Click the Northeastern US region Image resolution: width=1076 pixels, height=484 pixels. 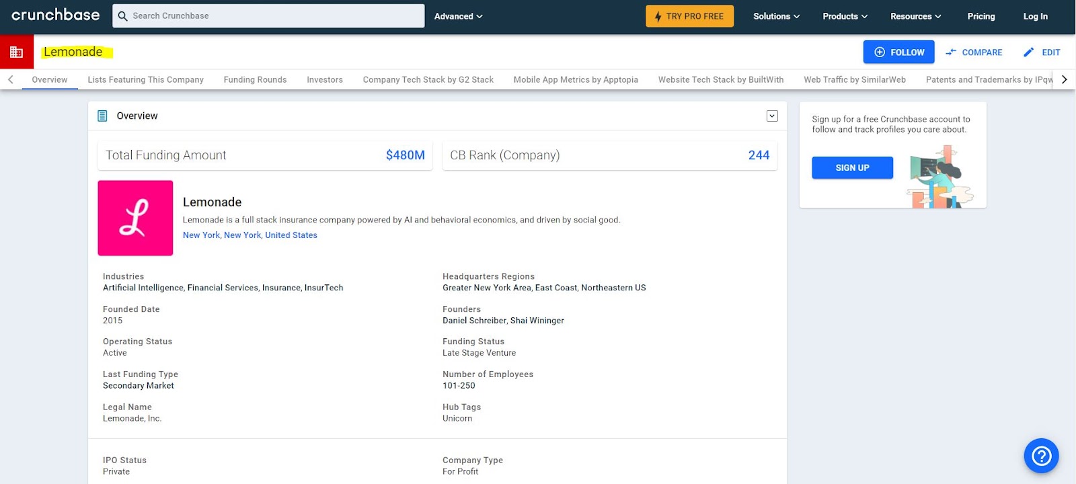pyautogui.click(x=613, y=288)
